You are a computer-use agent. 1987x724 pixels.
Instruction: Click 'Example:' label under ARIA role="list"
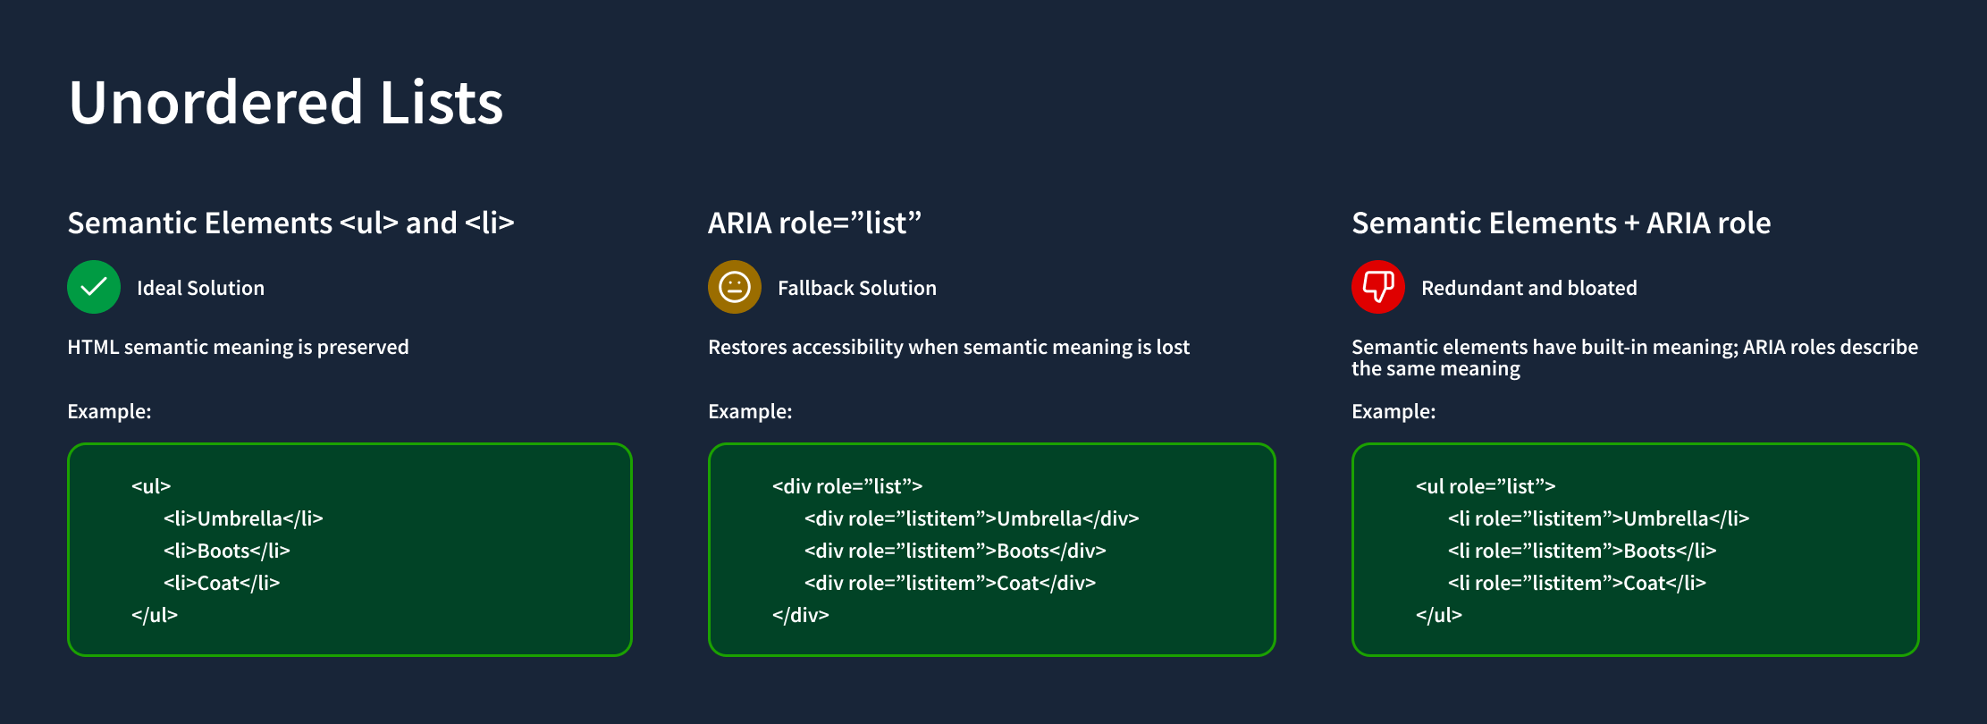[x=750, y=411]
